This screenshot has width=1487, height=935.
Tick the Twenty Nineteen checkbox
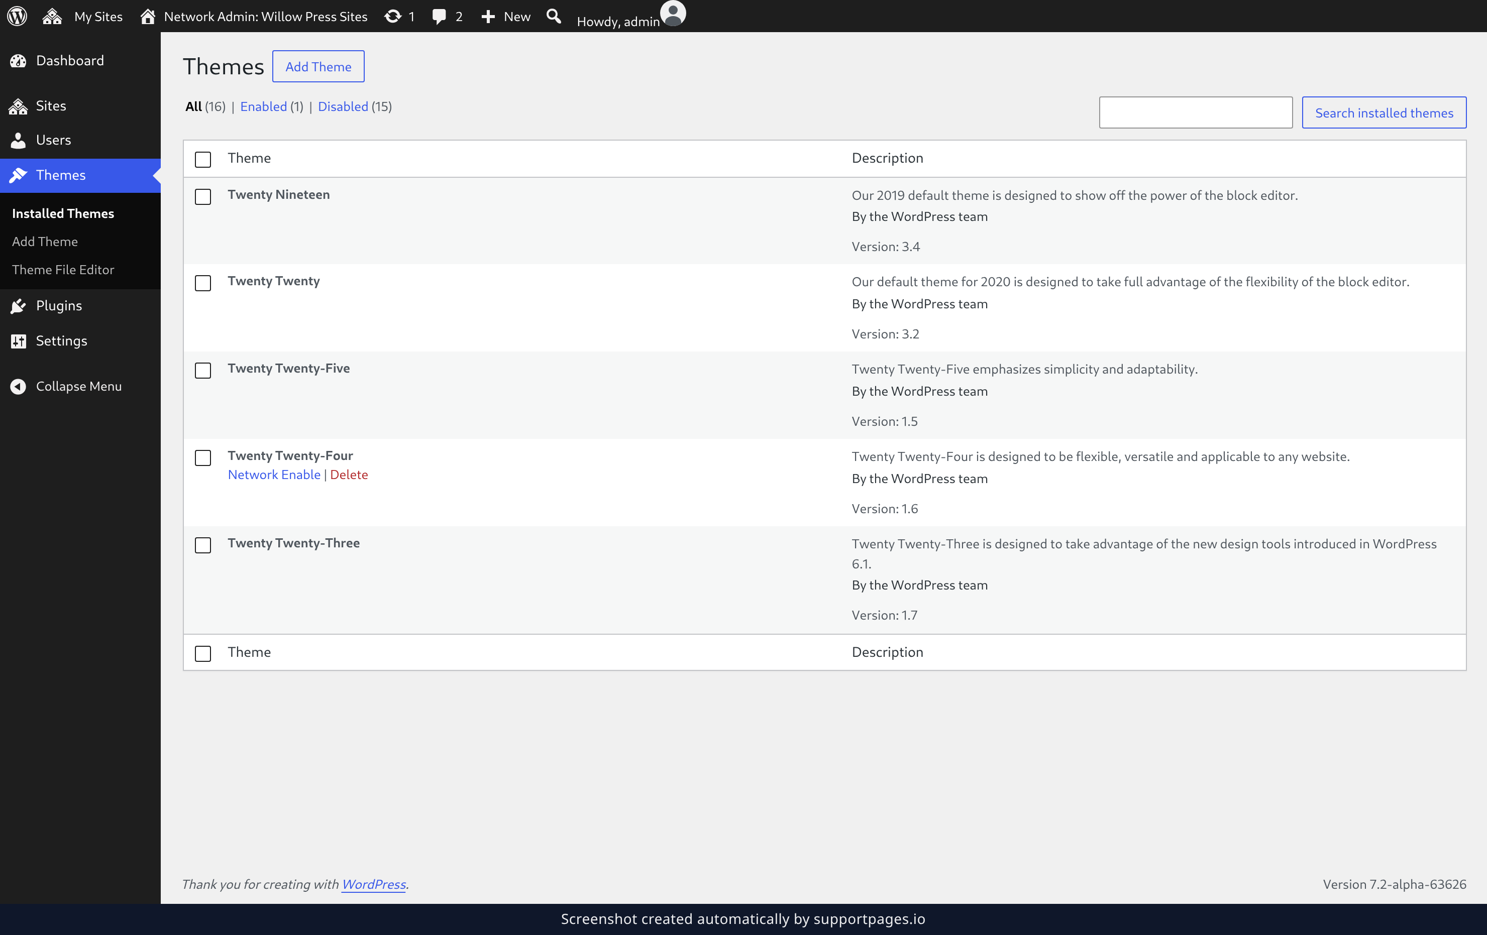tap(202, 196)
